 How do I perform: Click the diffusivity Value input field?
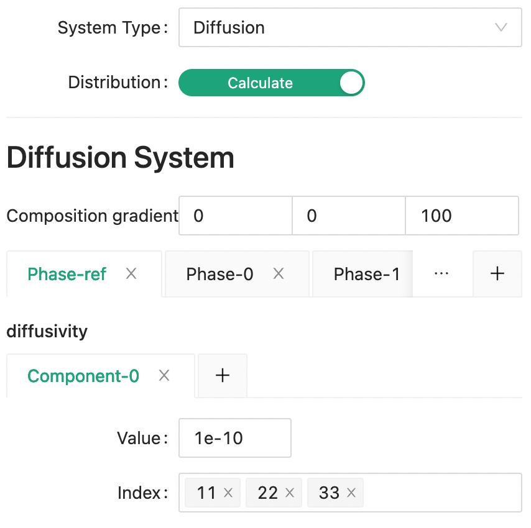234,439
